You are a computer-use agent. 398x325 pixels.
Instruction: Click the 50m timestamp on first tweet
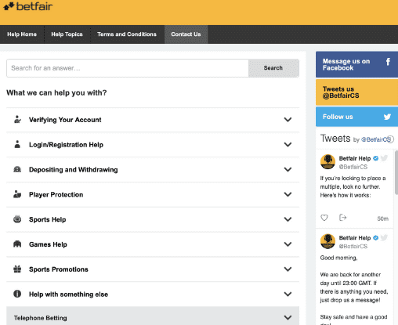(x=382, y=218)
